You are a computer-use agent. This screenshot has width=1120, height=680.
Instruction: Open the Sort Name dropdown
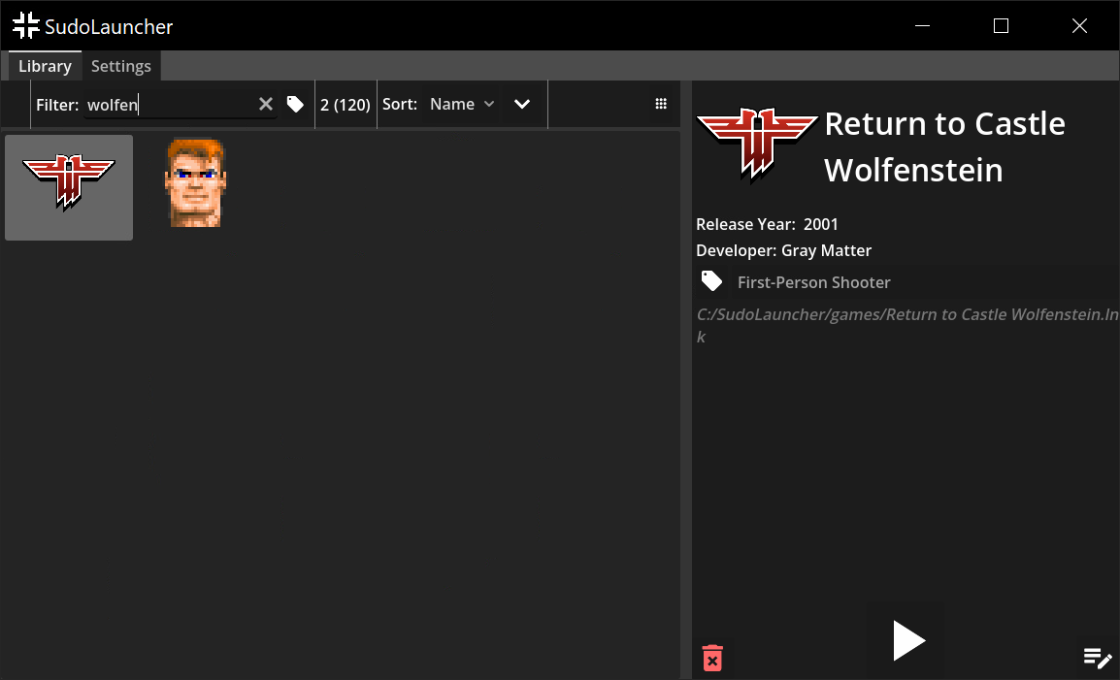(461, 105)
